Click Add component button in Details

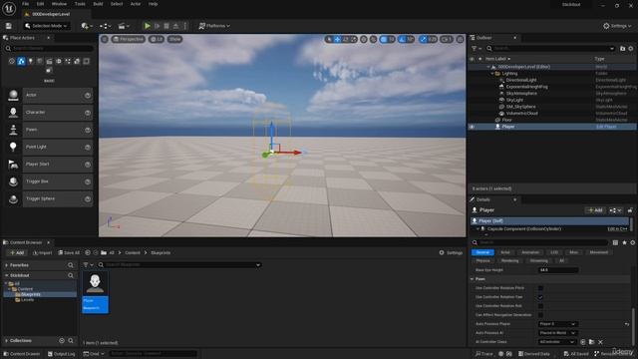click(595, 210)
